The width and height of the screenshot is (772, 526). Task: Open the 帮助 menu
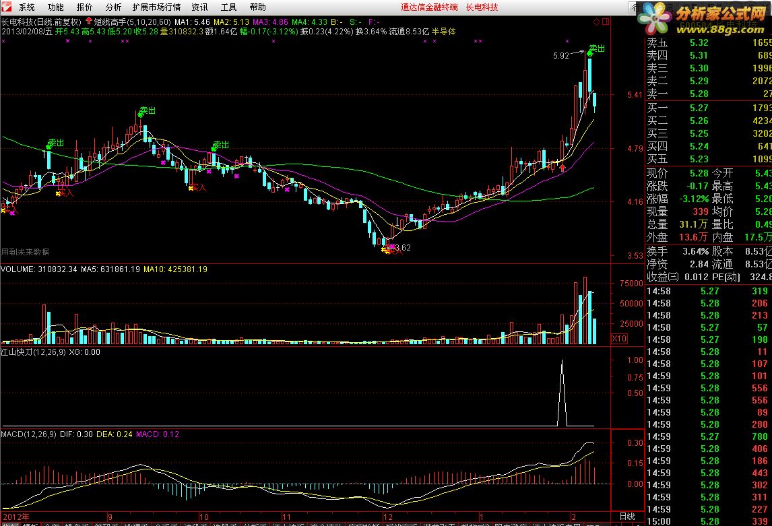click(x=257, y=7)
